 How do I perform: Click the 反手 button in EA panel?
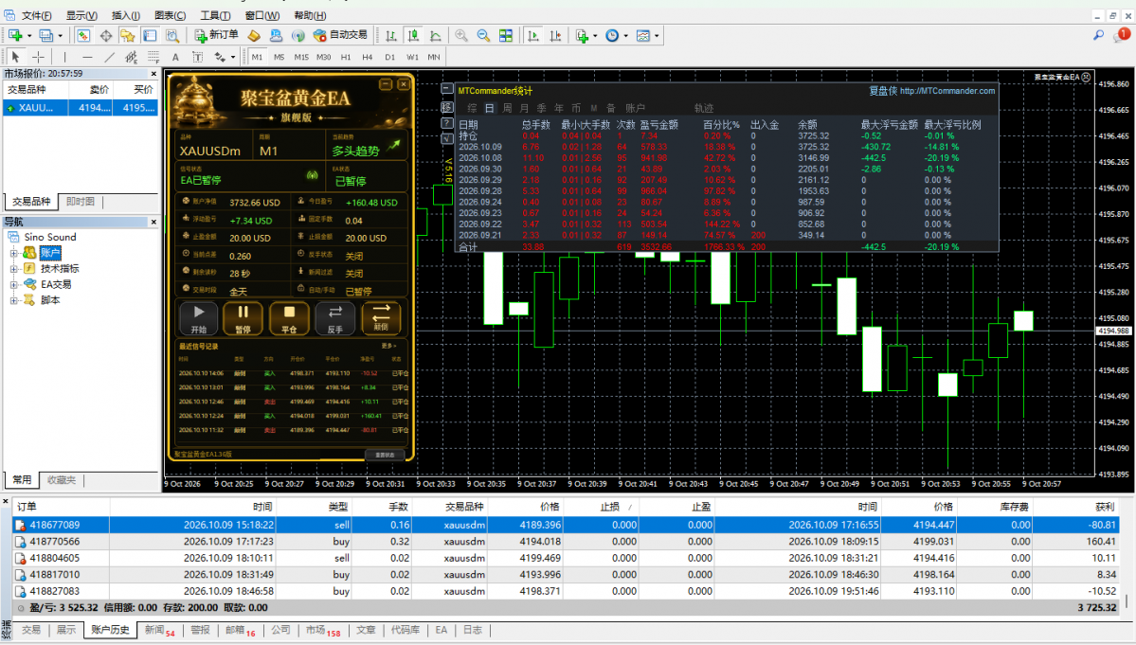(334, 318)
